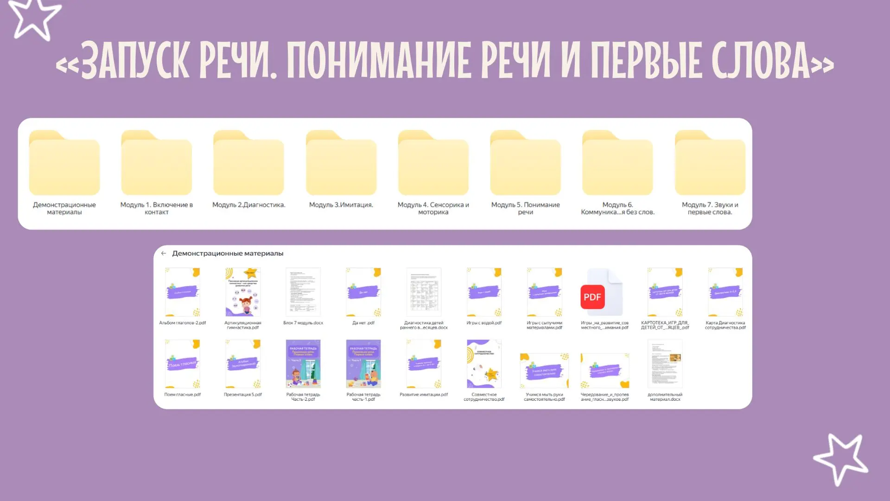Click the Модуль 2.Диагностика. folder label
890x501 pixels.
249,205
